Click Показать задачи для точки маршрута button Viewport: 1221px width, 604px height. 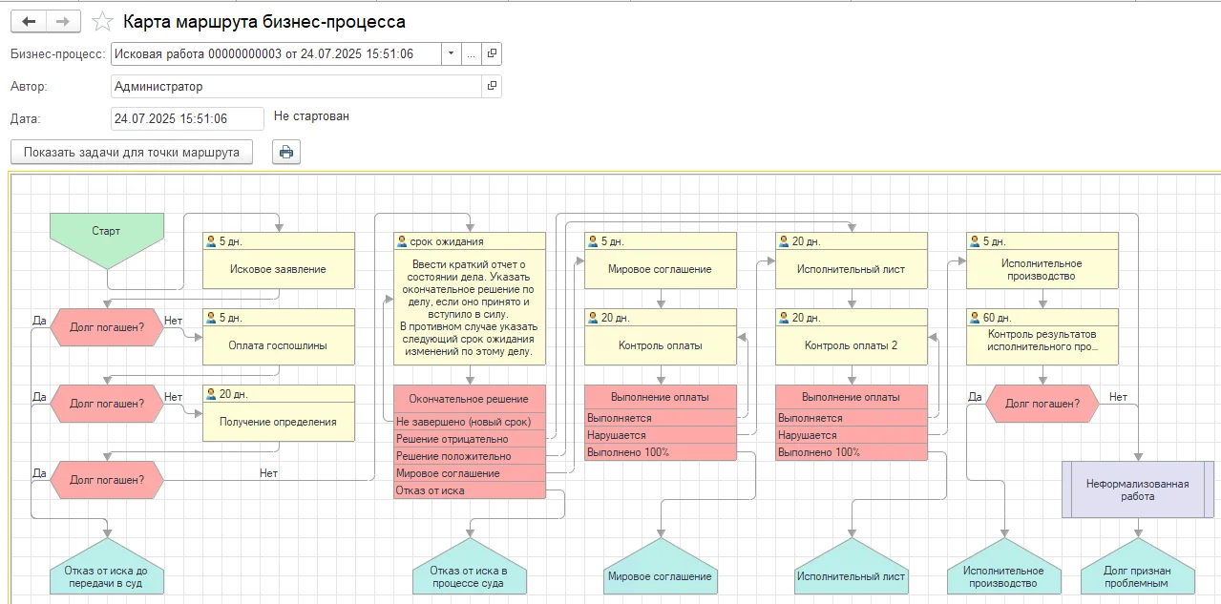coord(132,152)
